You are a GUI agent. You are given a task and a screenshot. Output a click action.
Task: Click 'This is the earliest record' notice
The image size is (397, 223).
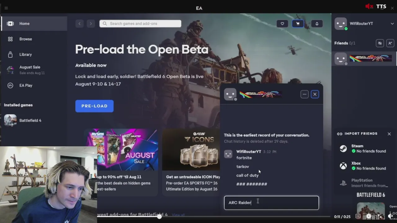click(x=266, y=135)
